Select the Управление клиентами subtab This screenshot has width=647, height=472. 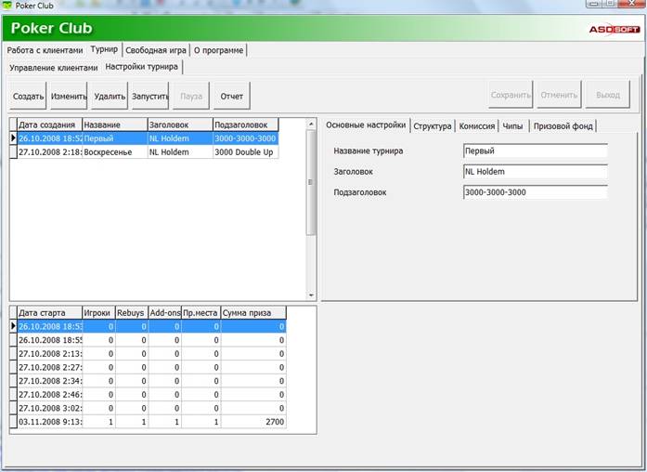(53, 68)
